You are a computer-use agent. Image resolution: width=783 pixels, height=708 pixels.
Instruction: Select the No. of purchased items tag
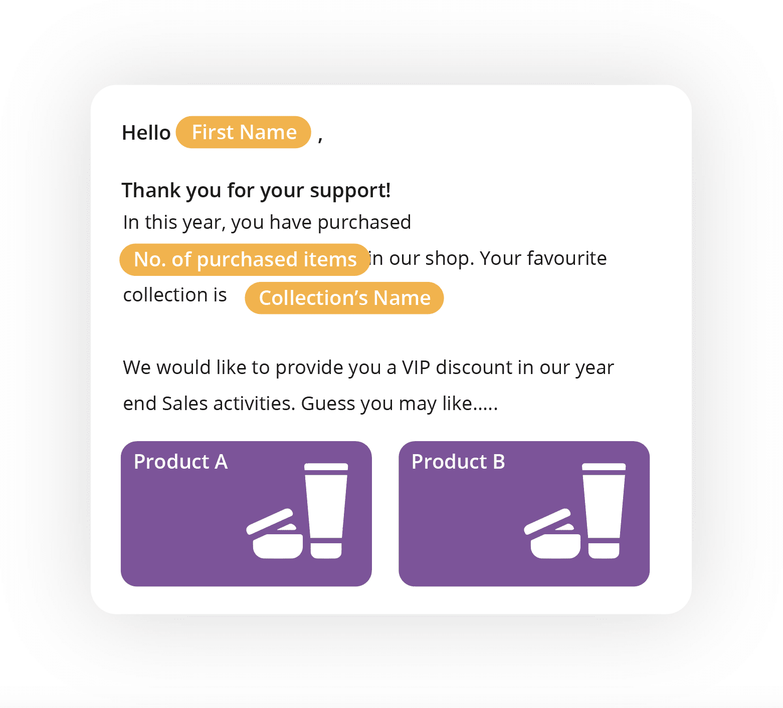(x=245, y=259)
